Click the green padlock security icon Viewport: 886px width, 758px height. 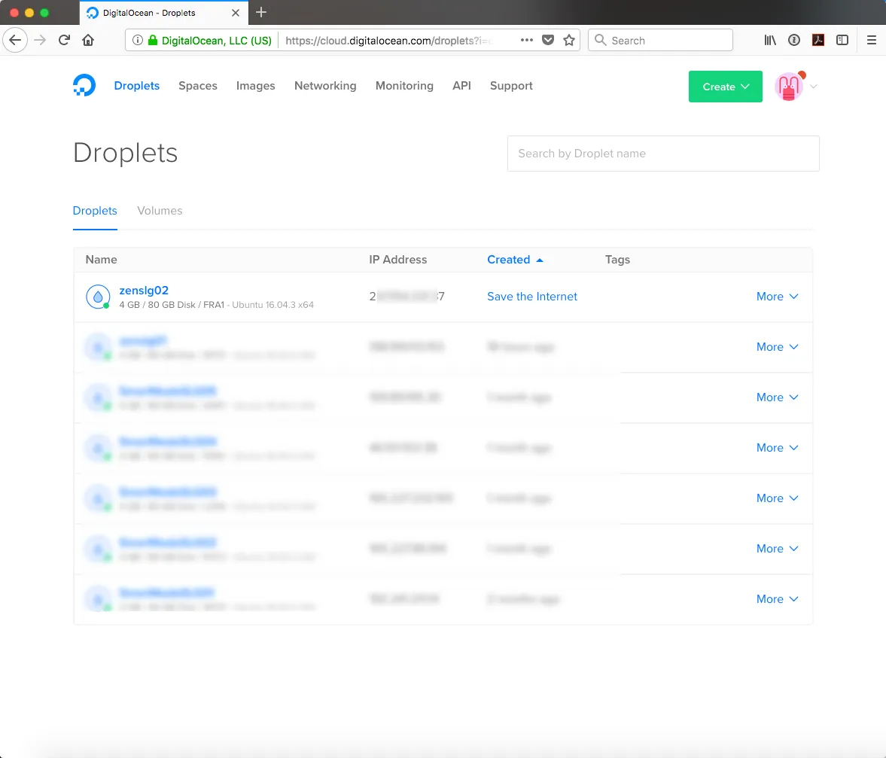153,40
